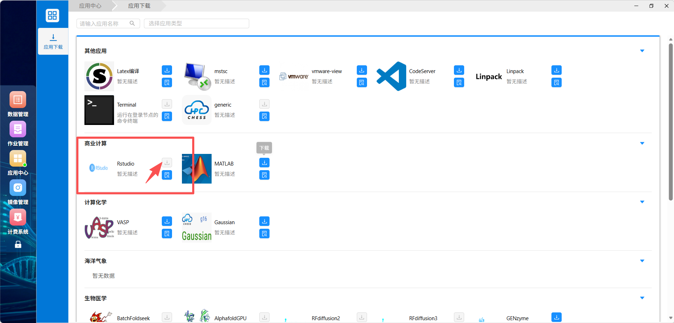This screenshot has width=674, height=323.
Task: Click the vertical scrollbar thumb
Action: [670, 122]
